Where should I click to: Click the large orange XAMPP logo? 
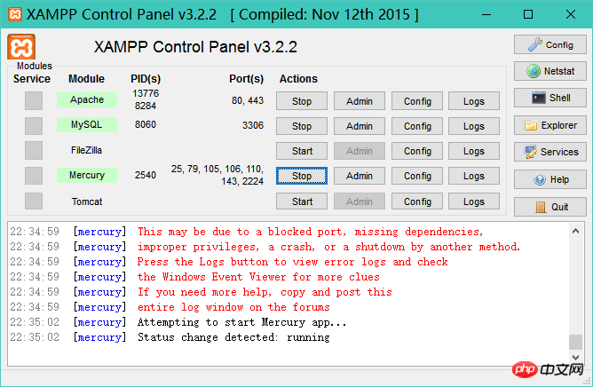(x=21, y=47)
